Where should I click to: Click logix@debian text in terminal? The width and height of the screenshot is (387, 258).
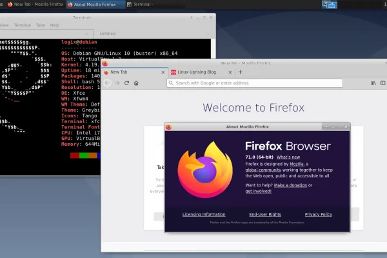pos(79,42)
